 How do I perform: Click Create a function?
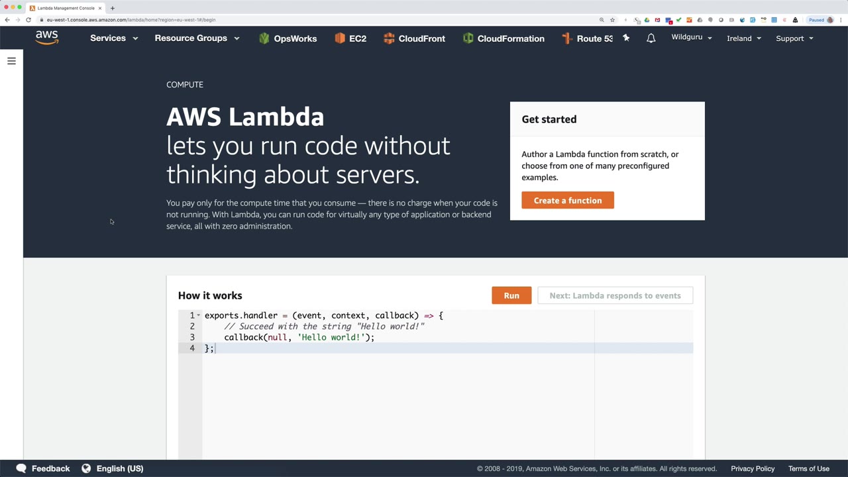tap(568, 200)
